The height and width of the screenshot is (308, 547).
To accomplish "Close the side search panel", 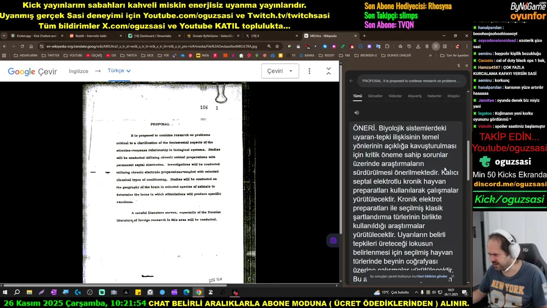I will point(466,65).
